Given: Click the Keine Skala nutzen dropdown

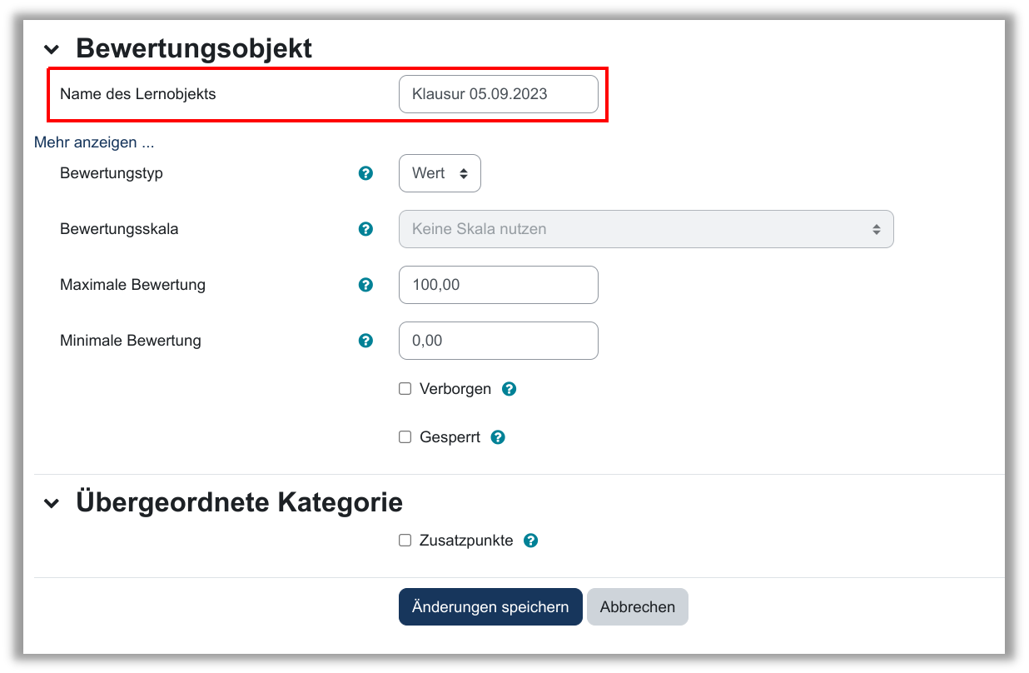Looking at the screenshot, I should pos(645,229).
